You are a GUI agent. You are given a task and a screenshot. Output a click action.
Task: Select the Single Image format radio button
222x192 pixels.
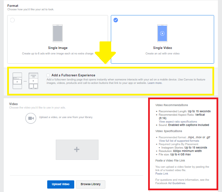(x=12, y=20)
